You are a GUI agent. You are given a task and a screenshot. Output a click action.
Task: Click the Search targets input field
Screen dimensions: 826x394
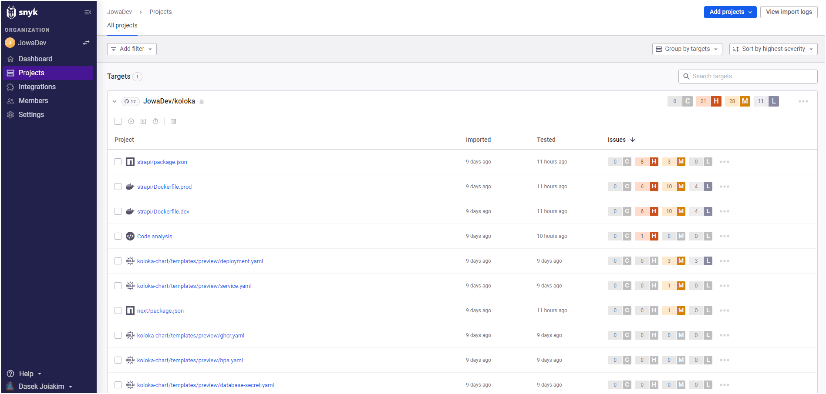pos(748,77)
